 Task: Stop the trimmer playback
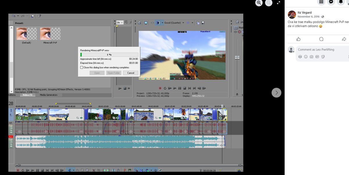pos(125,88)
